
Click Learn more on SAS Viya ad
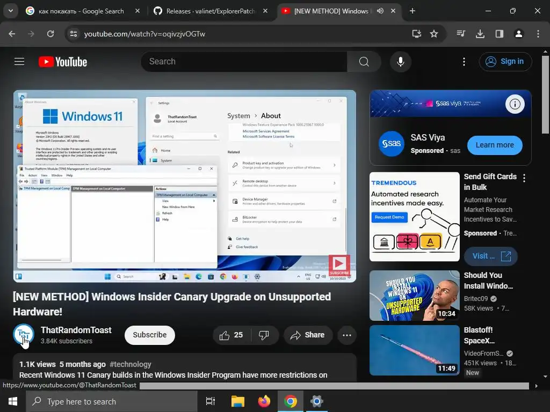coord(495,145)
